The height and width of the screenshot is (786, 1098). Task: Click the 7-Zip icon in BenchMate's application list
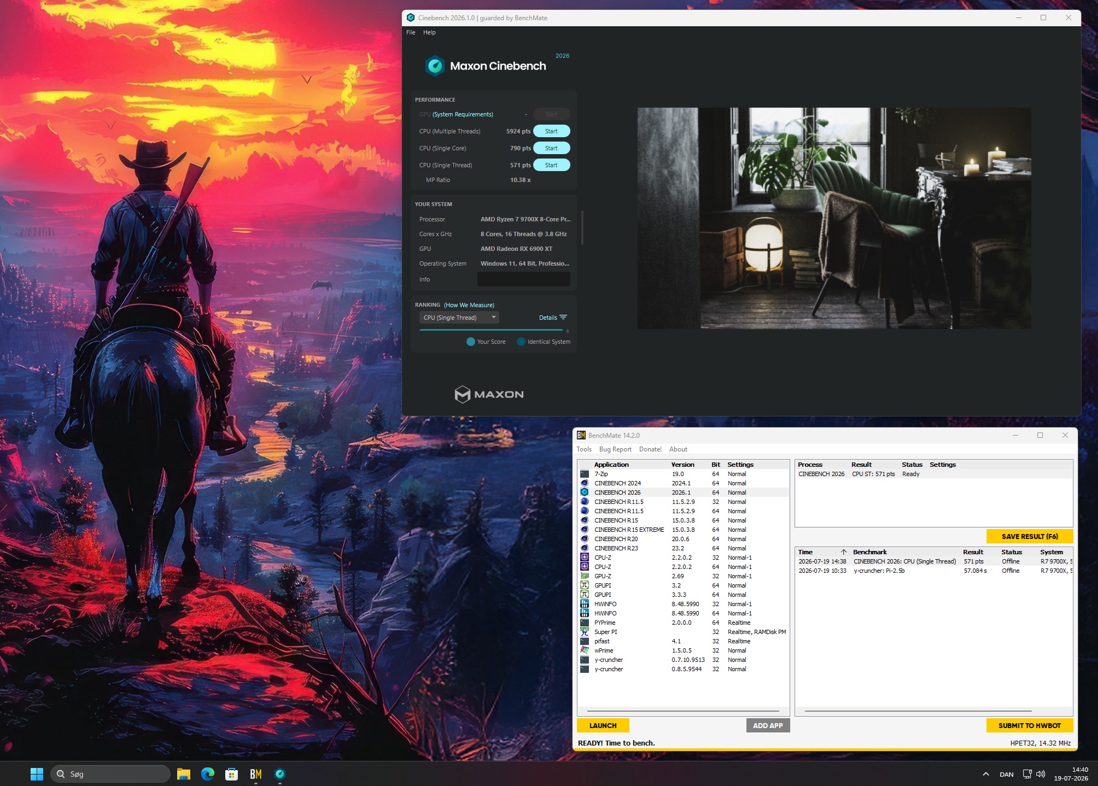pos(585,474)
